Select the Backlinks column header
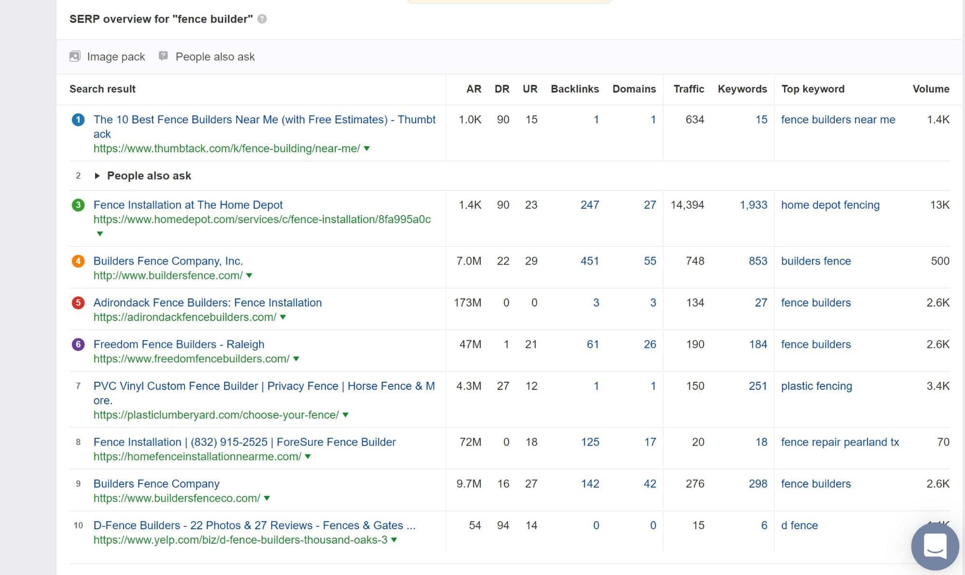Viewport: 965px width, 575px height. tap(573, 89)
